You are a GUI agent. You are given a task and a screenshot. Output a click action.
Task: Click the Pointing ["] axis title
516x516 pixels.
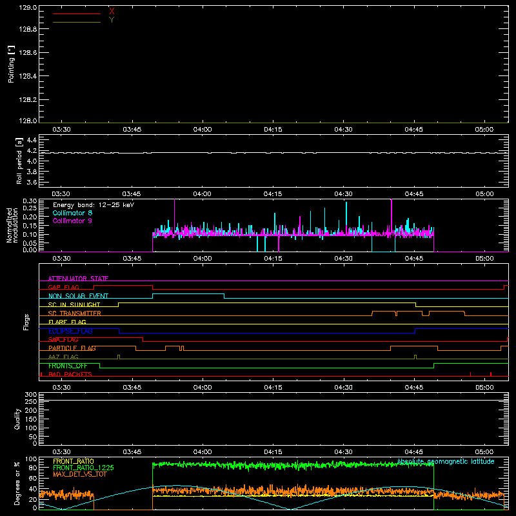pyautogui.click(x=11, y=64)
